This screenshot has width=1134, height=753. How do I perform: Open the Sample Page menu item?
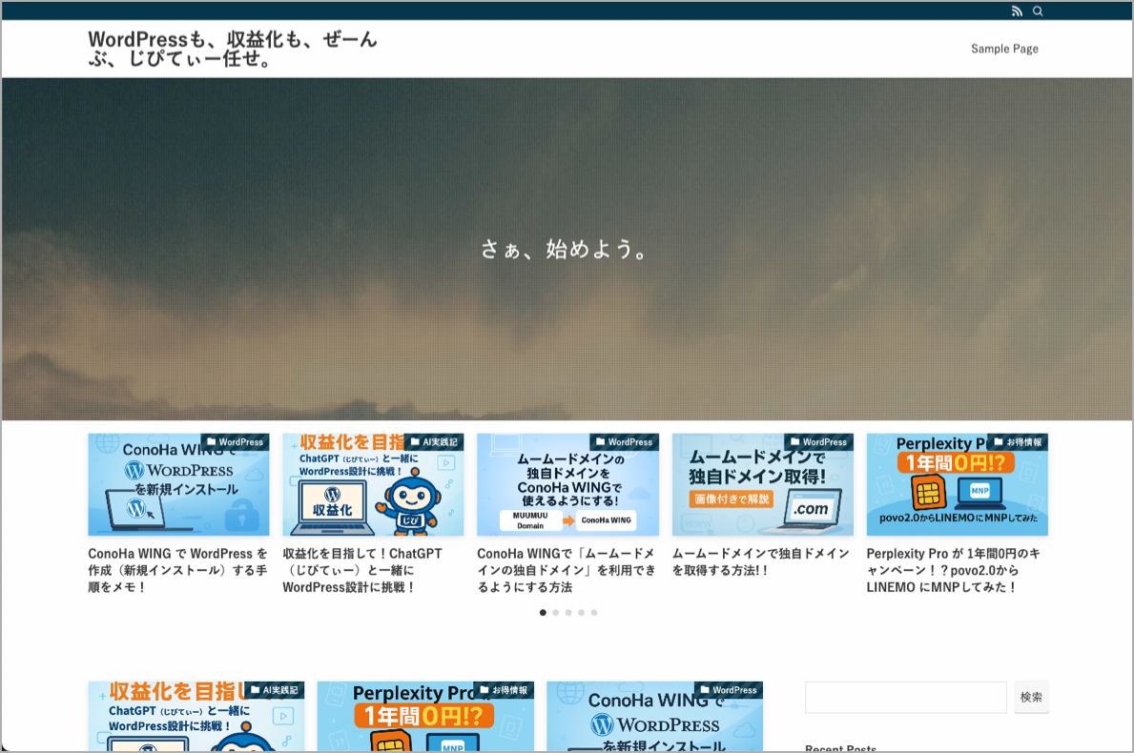click(x=1004, y=49)
